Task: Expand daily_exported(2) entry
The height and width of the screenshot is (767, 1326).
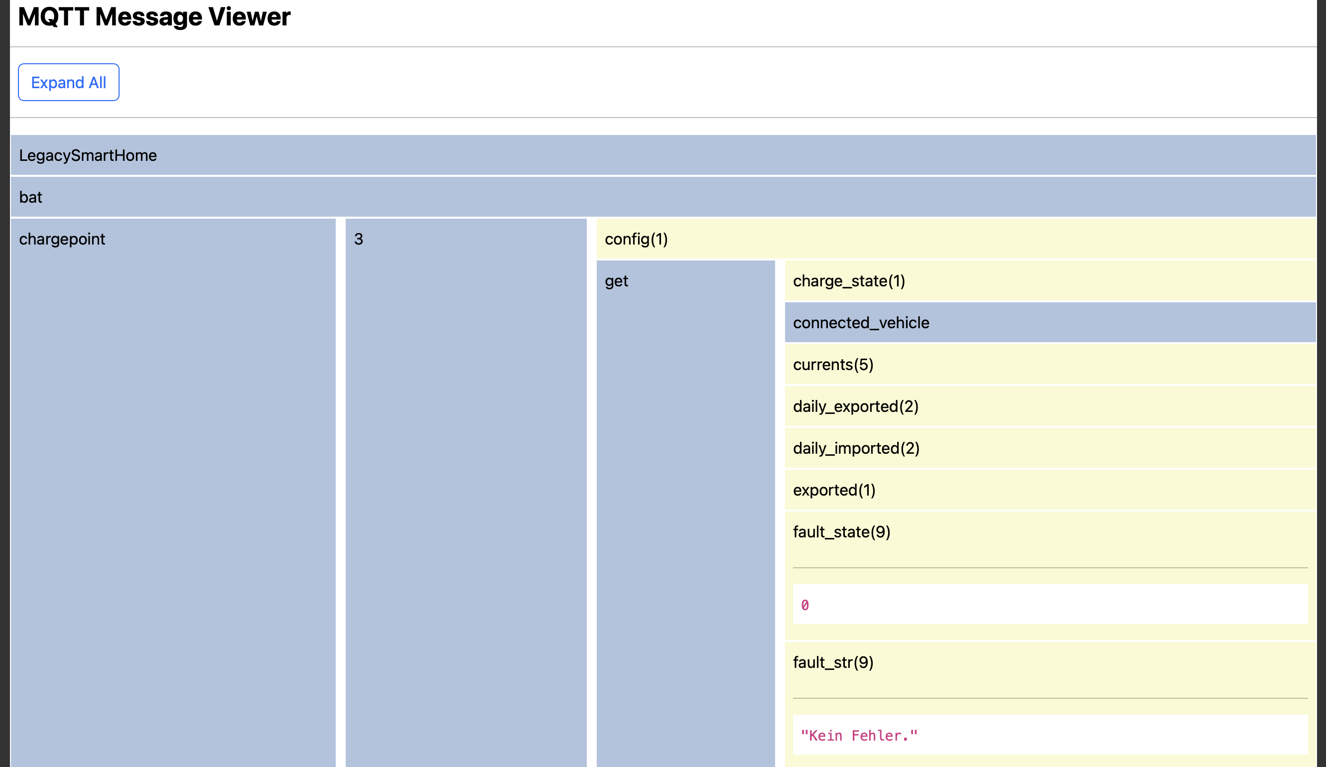Action: tap(855, 406)
